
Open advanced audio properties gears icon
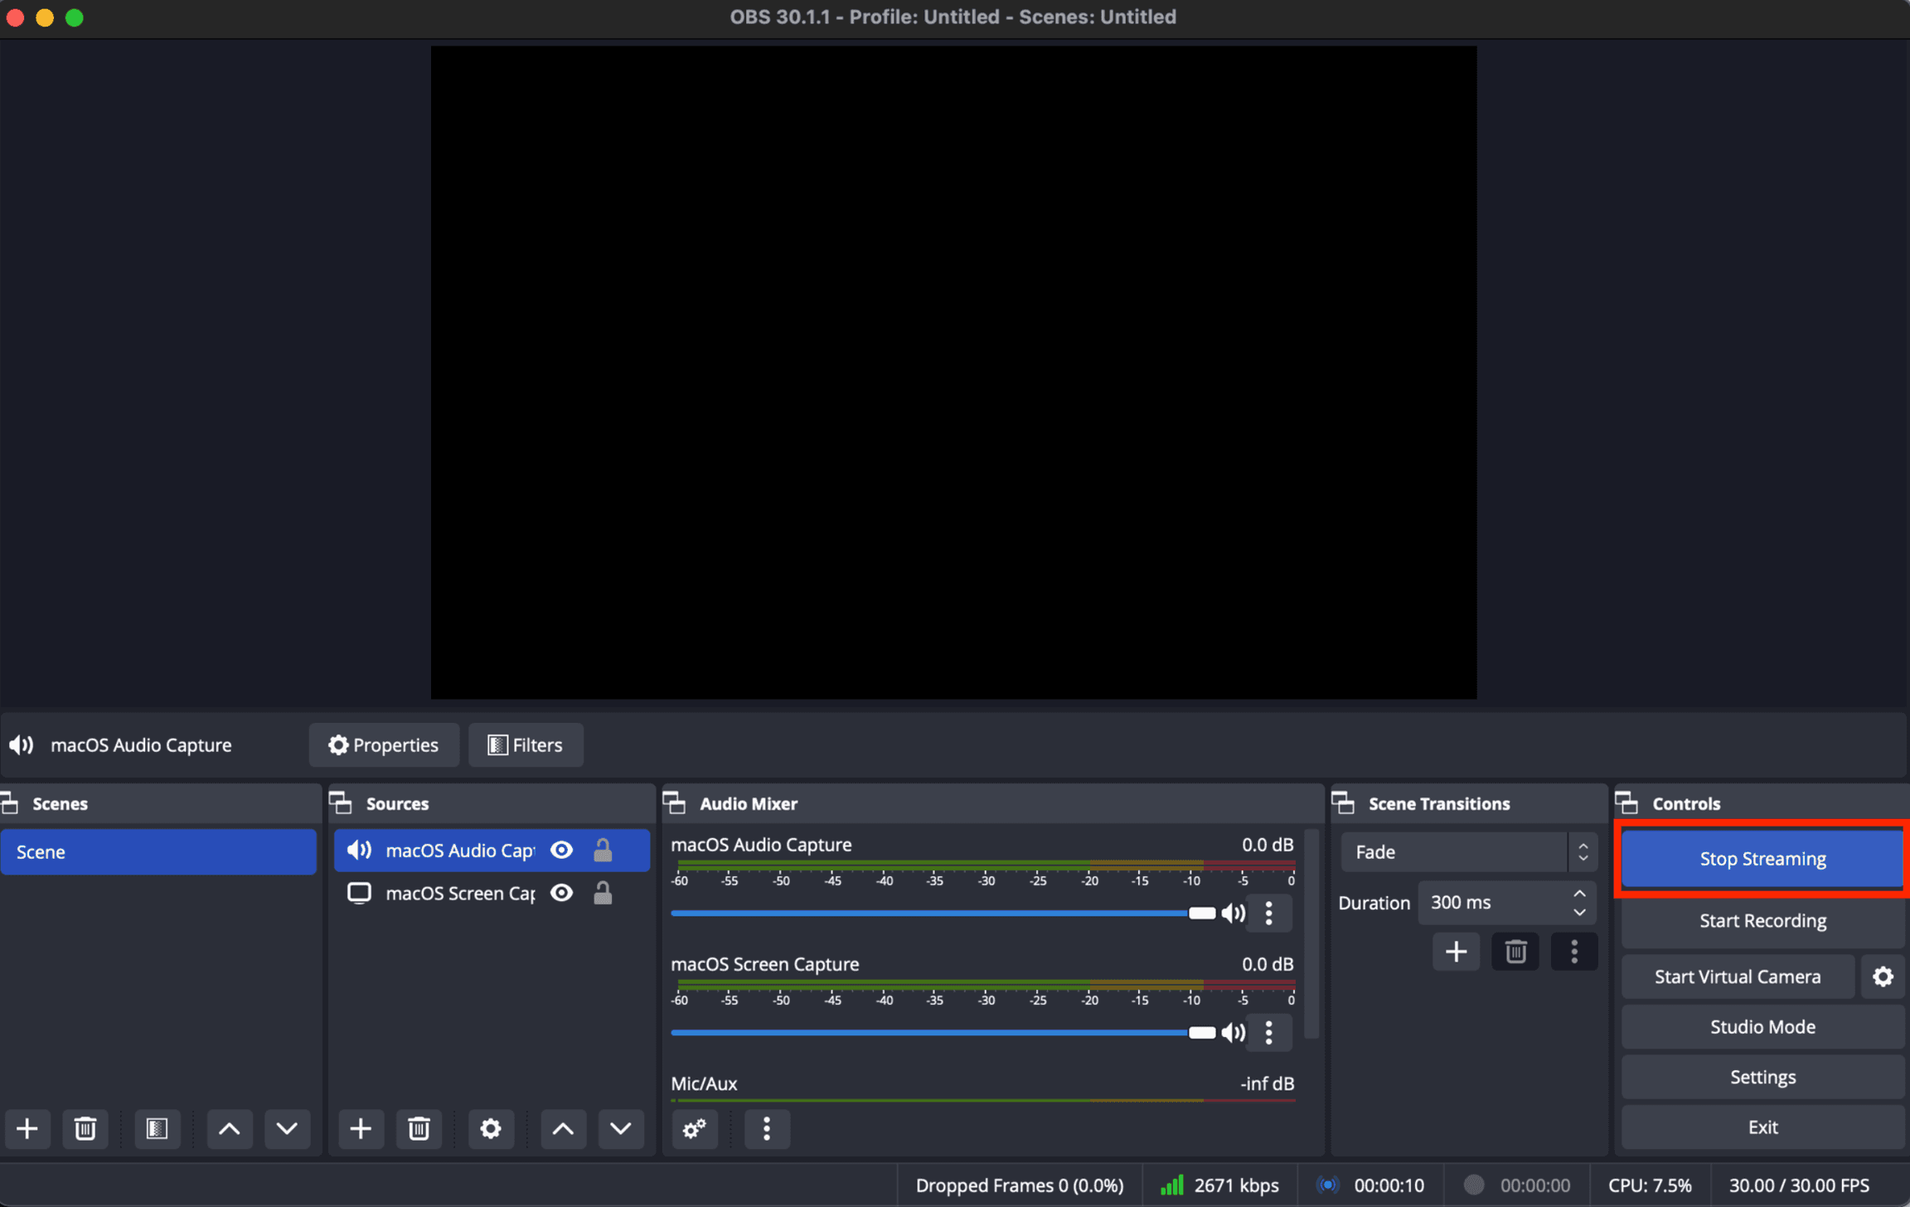[695, 1128]
